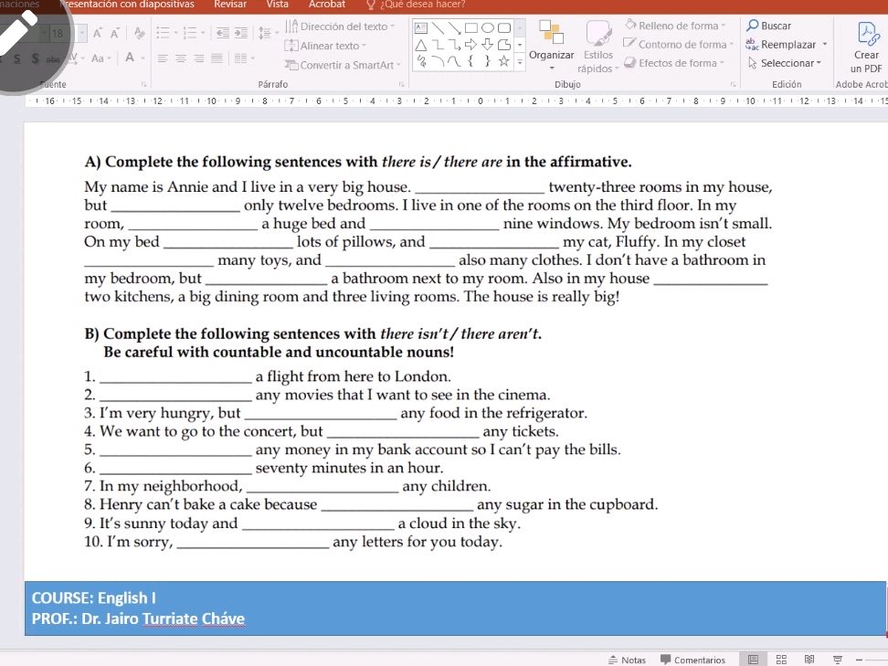Open the Dirección del texto dropdown
888x666 pixels.
(342, 26)
